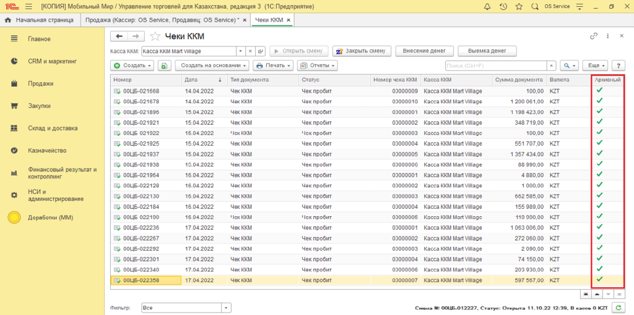Screen dimensions: 634x315
Task: Toggle Архивный checkmark for 00ЦБ-021896
Action: [599, 111]
